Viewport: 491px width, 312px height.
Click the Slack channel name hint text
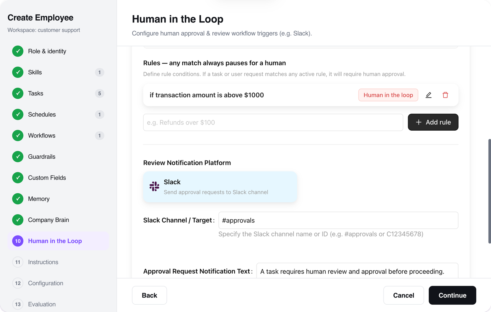[x=321, y=234]
